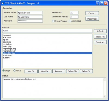Click the Status box scrollbar up arrow
Image resolution: width=109 pixels, height=101 pixels.
coord(104,79)
